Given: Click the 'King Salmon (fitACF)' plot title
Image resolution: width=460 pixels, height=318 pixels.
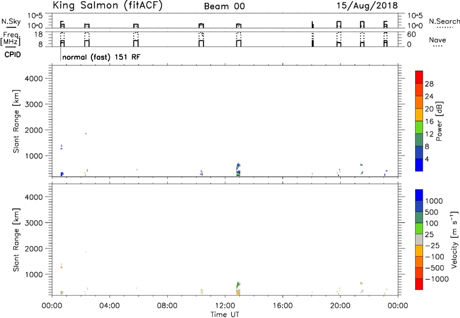Looking at the screenshot, I should click(108, 6).
